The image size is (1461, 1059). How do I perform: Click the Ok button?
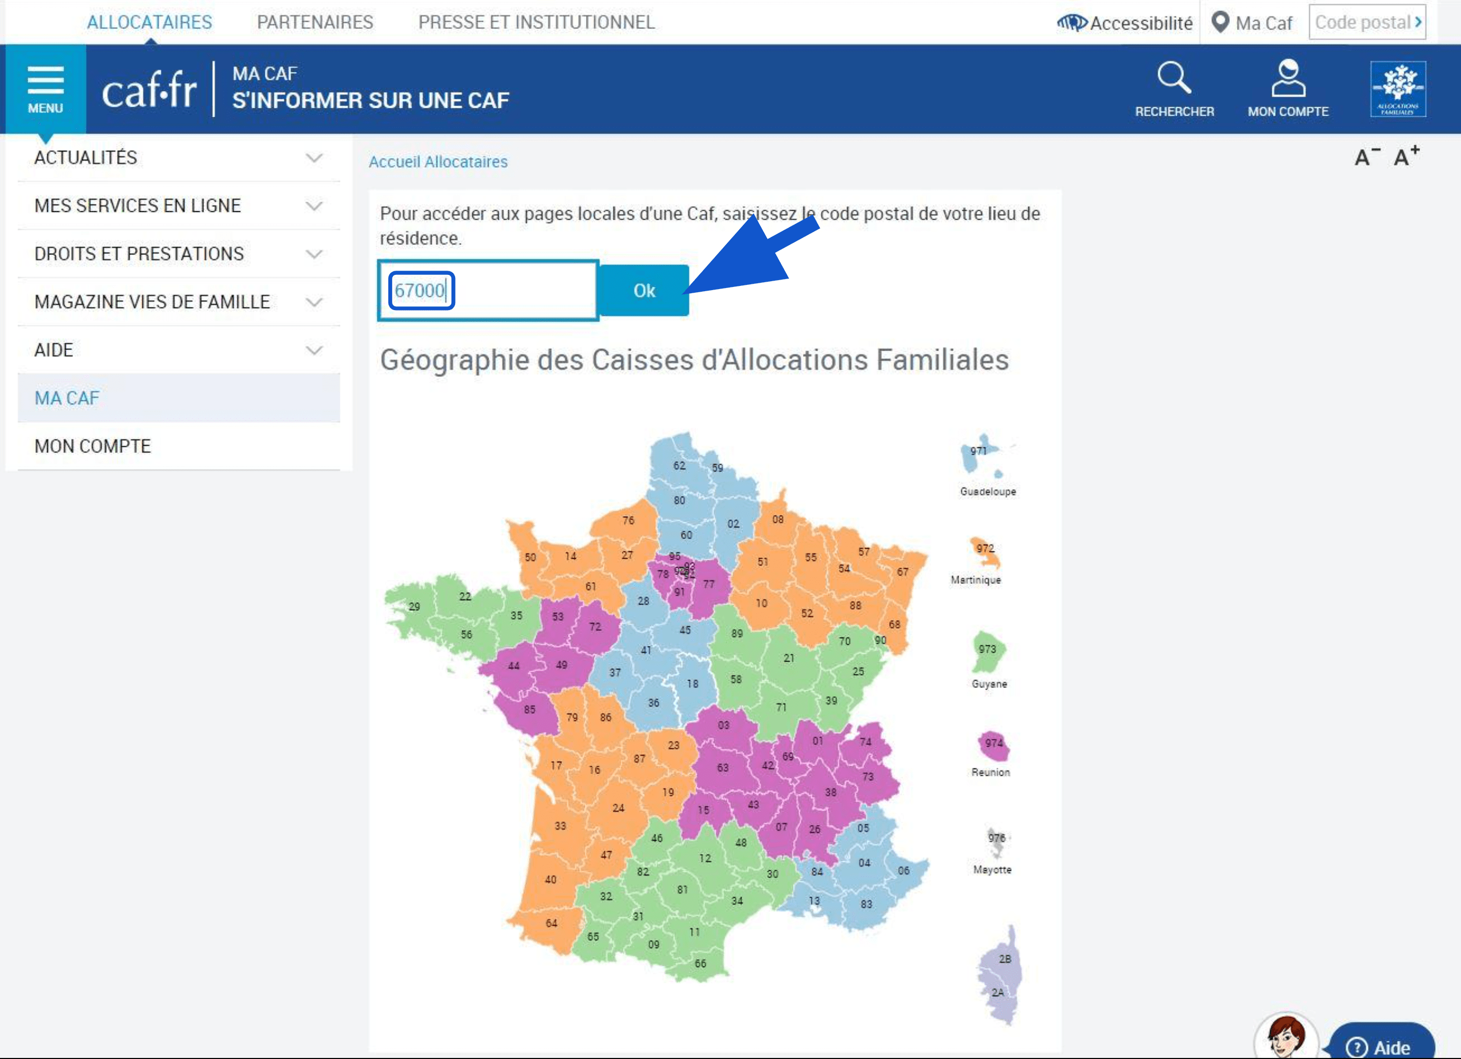coord(644,290)
